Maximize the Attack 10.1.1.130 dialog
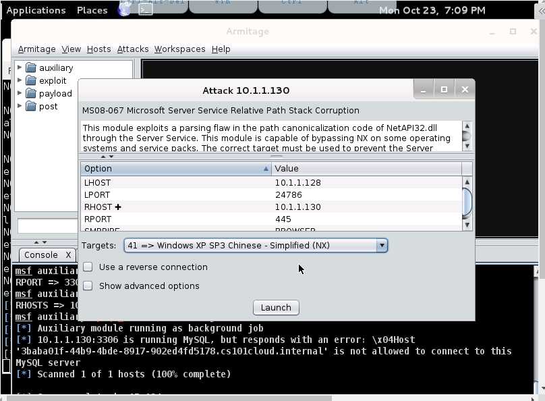The image size is (545, 401). 444,90
